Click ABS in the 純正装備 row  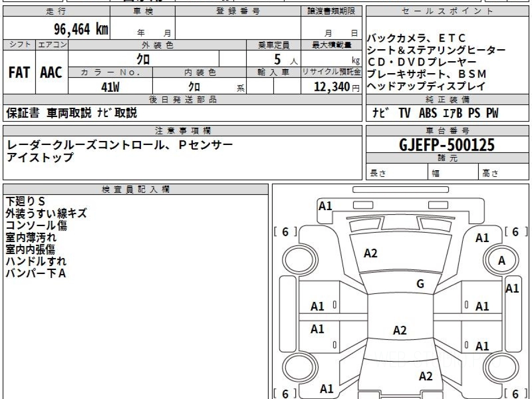(x=428, y=113)
